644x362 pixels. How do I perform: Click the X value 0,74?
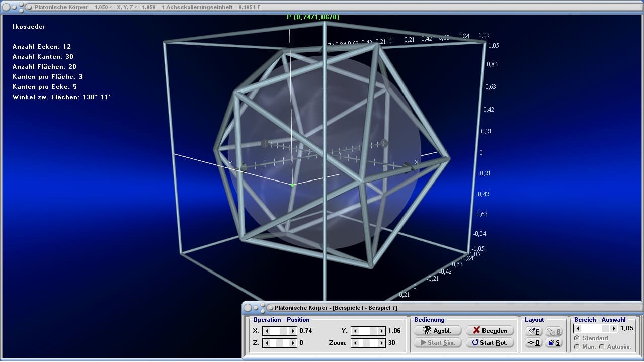tap(306, 331)
